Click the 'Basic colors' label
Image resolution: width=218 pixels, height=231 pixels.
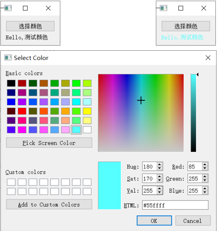coord(24,73)
